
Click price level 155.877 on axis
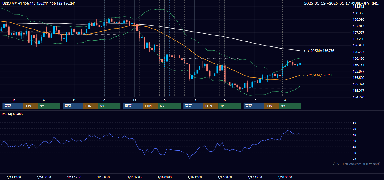(358, 71)
